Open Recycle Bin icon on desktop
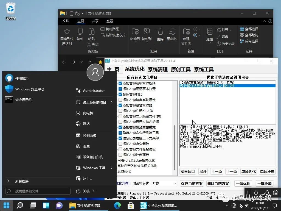 (11, 11)
